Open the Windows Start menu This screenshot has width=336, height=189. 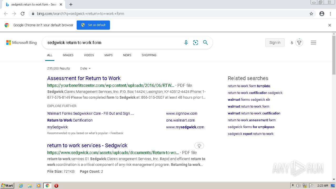(7, 186)
